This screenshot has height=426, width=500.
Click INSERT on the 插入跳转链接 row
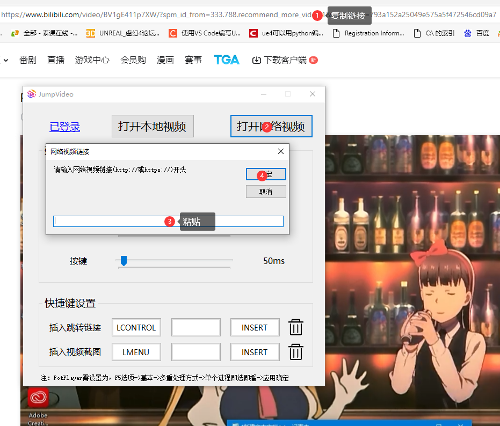coord(255,327)
